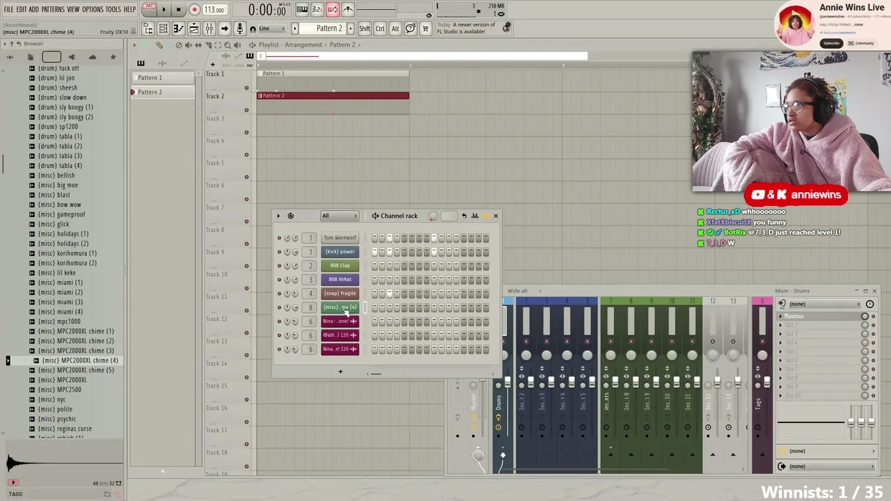The height and width of the screenshot is (501, 891).
Task: Open the Line snap dropdown
Action: 274,29
